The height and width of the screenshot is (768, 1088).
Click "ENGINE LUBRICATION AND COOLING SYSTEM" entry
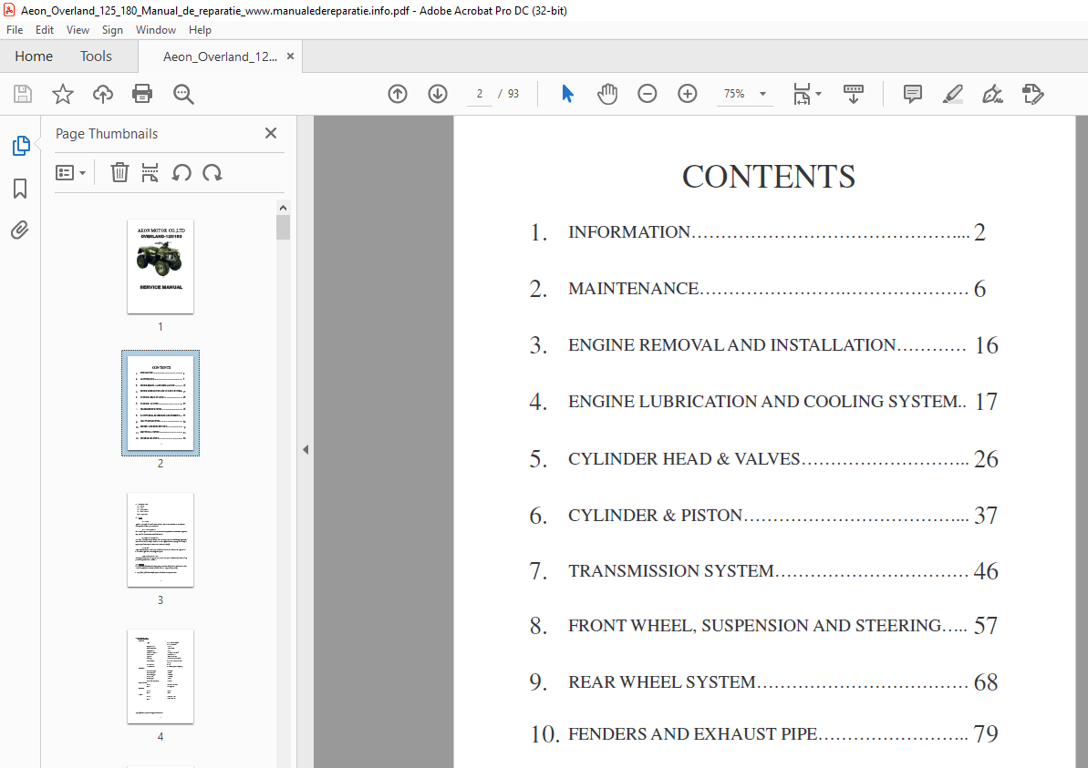[763, 402]
